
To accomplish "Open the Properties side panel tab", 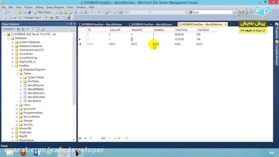I will [277, 30].
